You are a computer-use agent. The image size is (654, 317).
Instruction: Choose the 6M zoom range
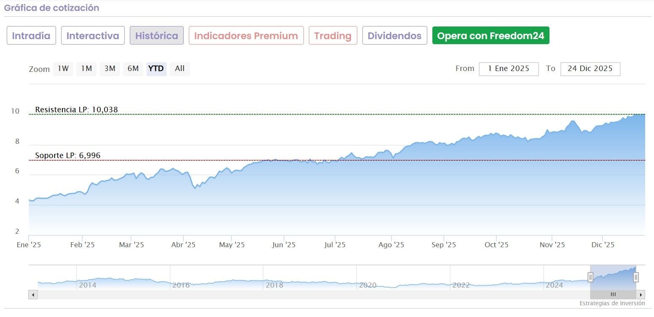(x=133, y=69)
